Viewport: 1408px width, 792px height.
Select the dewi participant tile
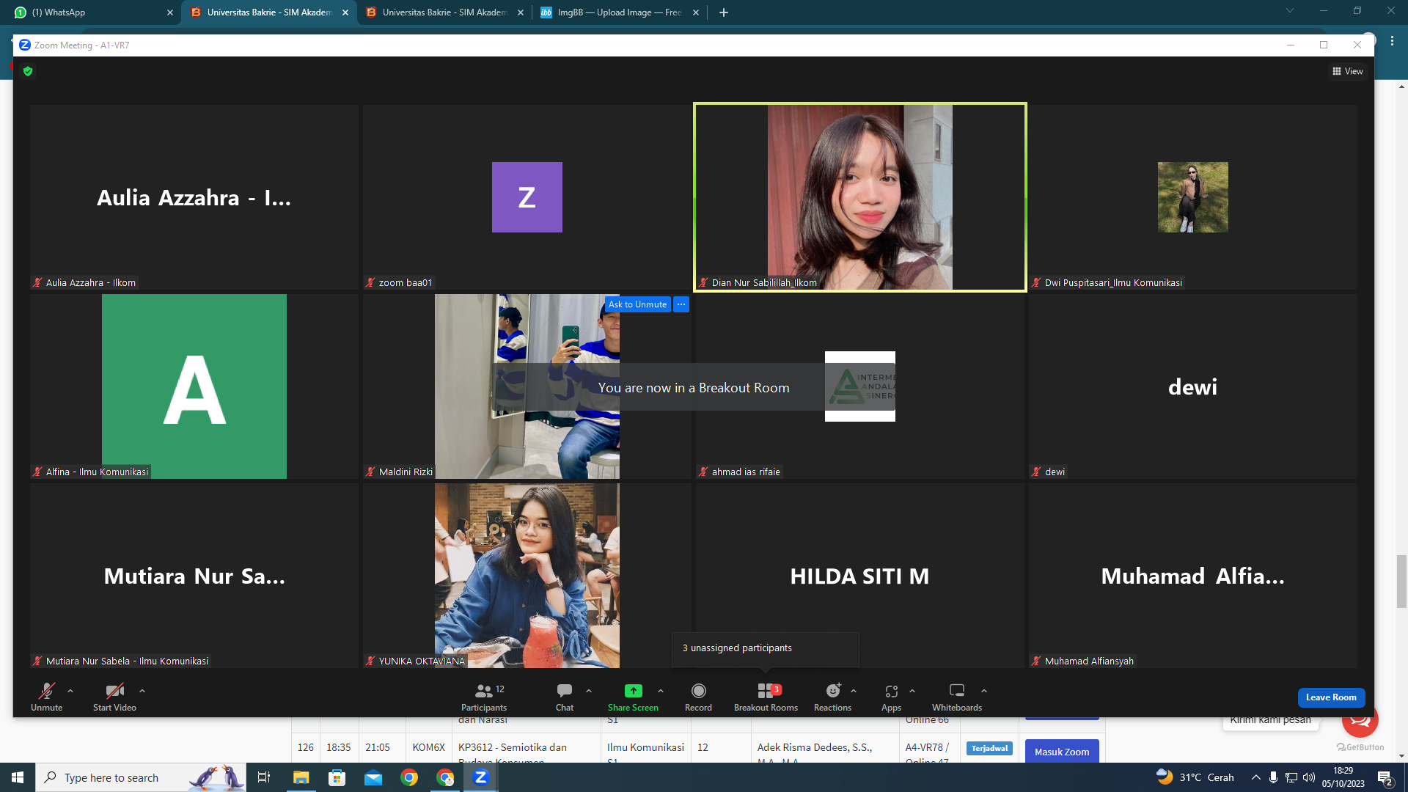click(1192, 386)
